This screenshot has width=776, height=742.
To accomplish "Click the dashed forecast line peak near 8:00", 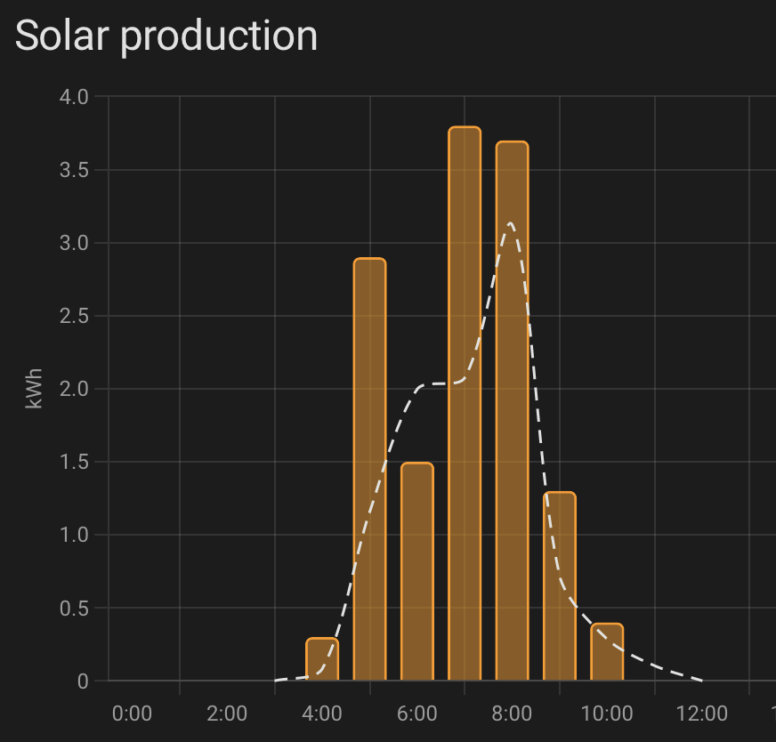I will coord(510,224).
